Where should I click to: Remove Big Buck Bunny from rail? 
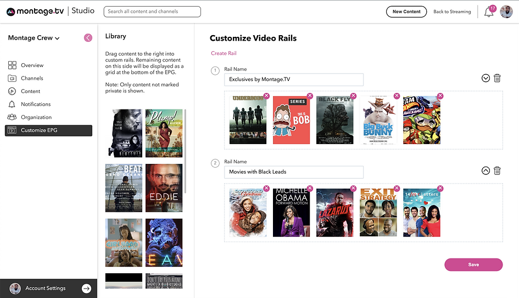pyautogui.click(x=397, y=96)
